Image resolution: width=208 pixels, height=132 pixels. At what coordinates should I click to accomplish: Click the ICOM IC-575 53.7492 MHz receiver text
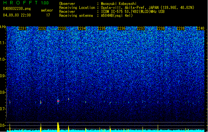click(133, 12)
